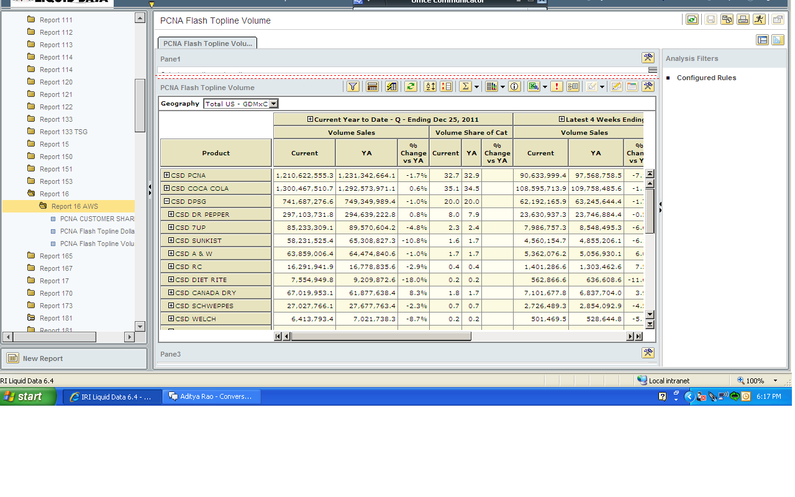Select the PCNA Flash Topline Volu... tab

207,43
